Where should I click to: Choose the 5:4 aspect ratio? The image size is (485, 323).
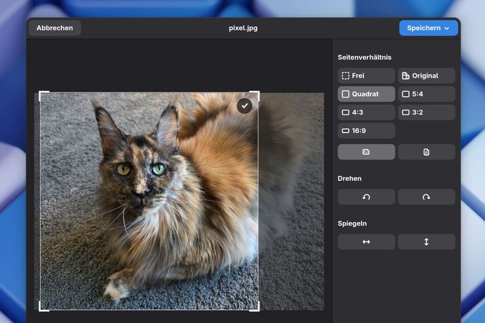tap(426, 94)
